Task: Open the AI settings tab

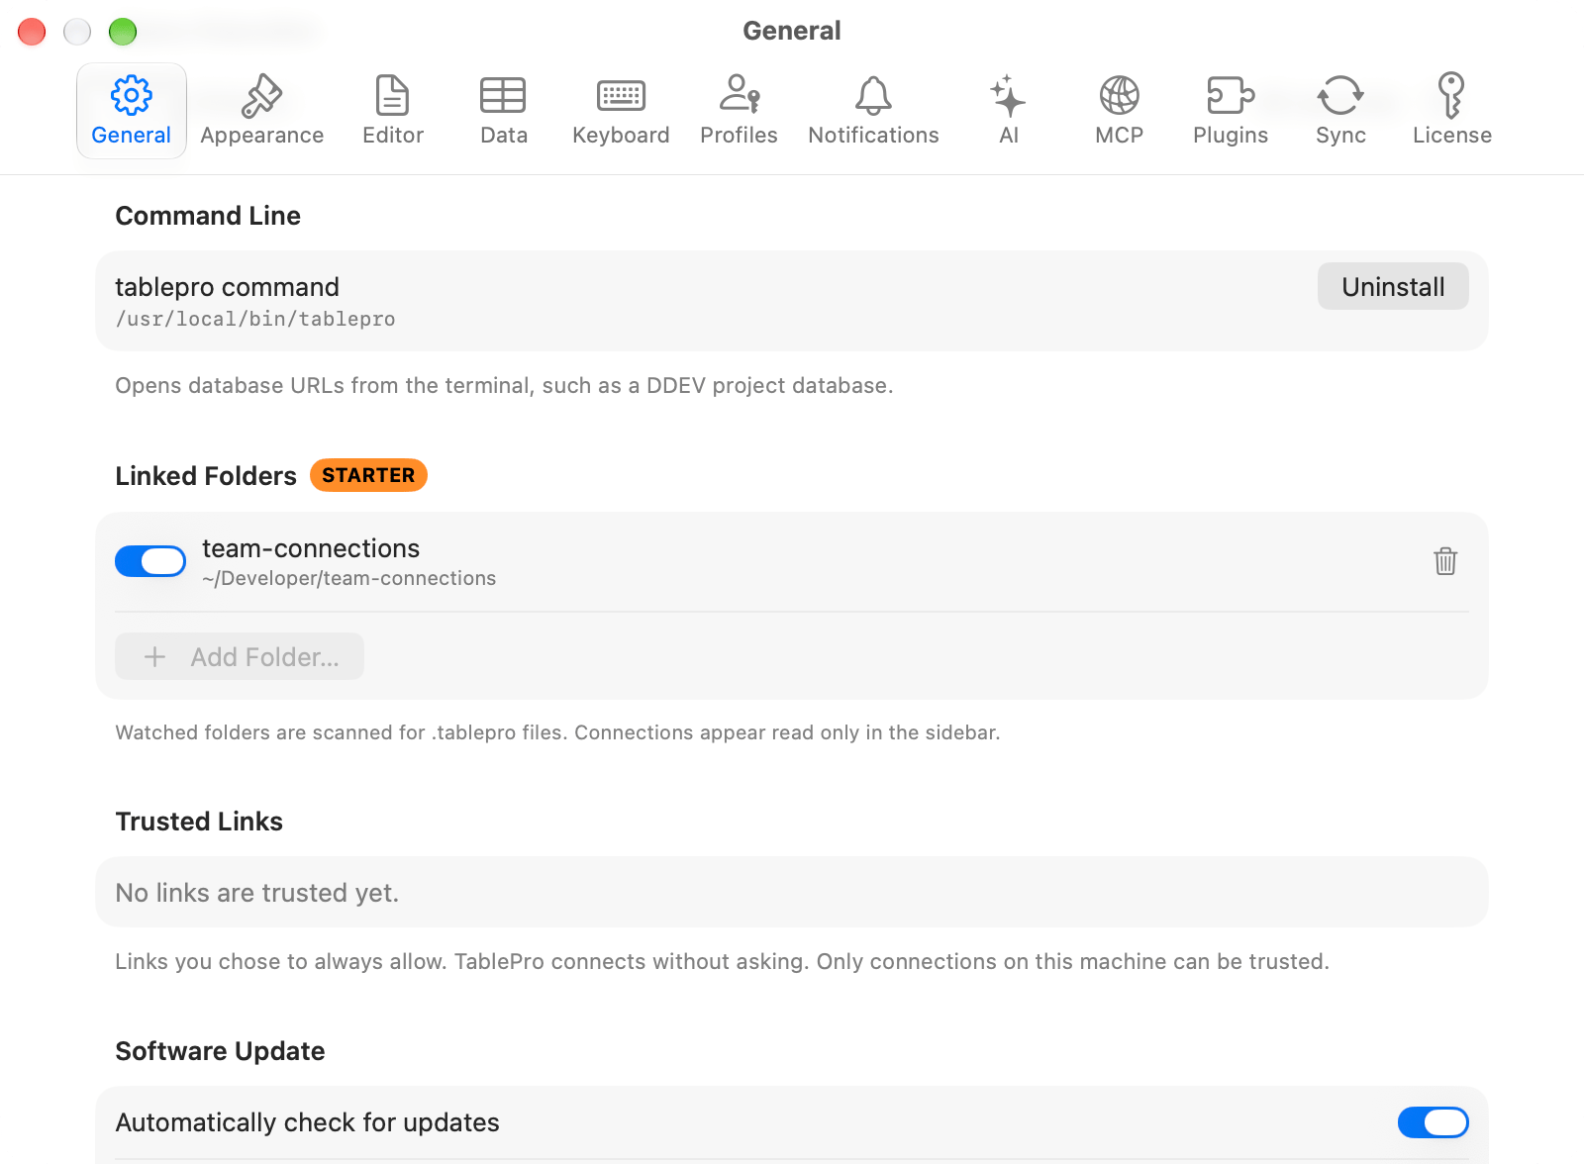Action: (1009, 110)
